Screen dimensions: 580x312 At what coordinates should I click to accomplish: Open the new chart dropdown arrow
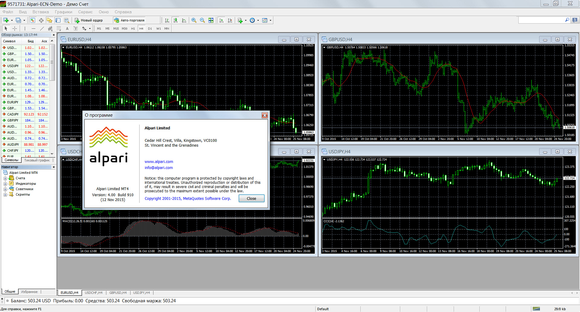(x=12, y=20)
